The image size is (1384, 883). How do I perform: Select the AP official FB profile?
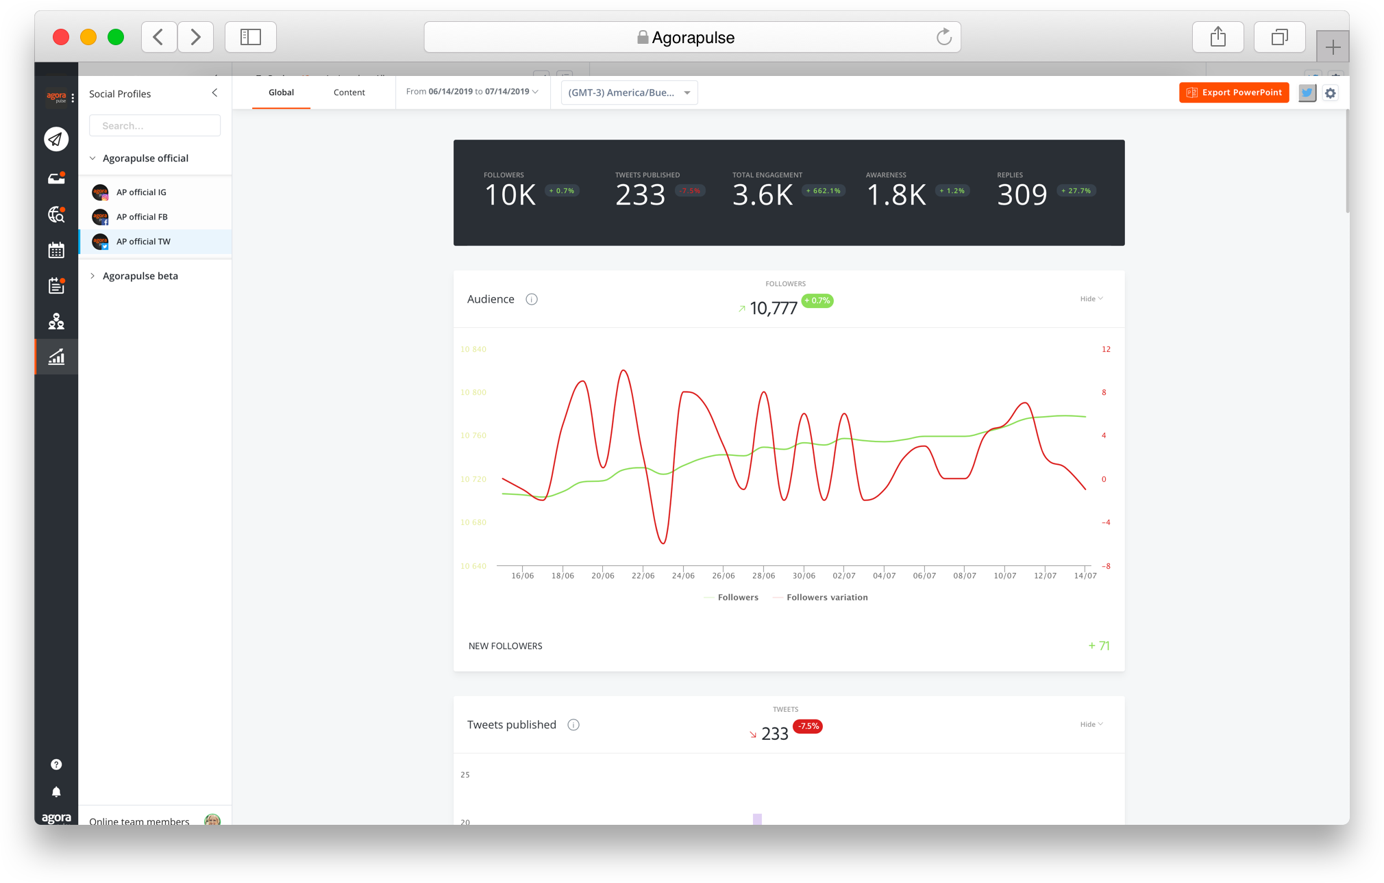(142, 217)
